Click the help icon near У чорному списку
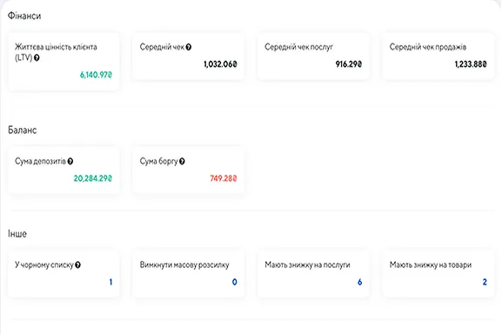Image resolution: width=502 pixels, height=335 pixels. point(77,265)
